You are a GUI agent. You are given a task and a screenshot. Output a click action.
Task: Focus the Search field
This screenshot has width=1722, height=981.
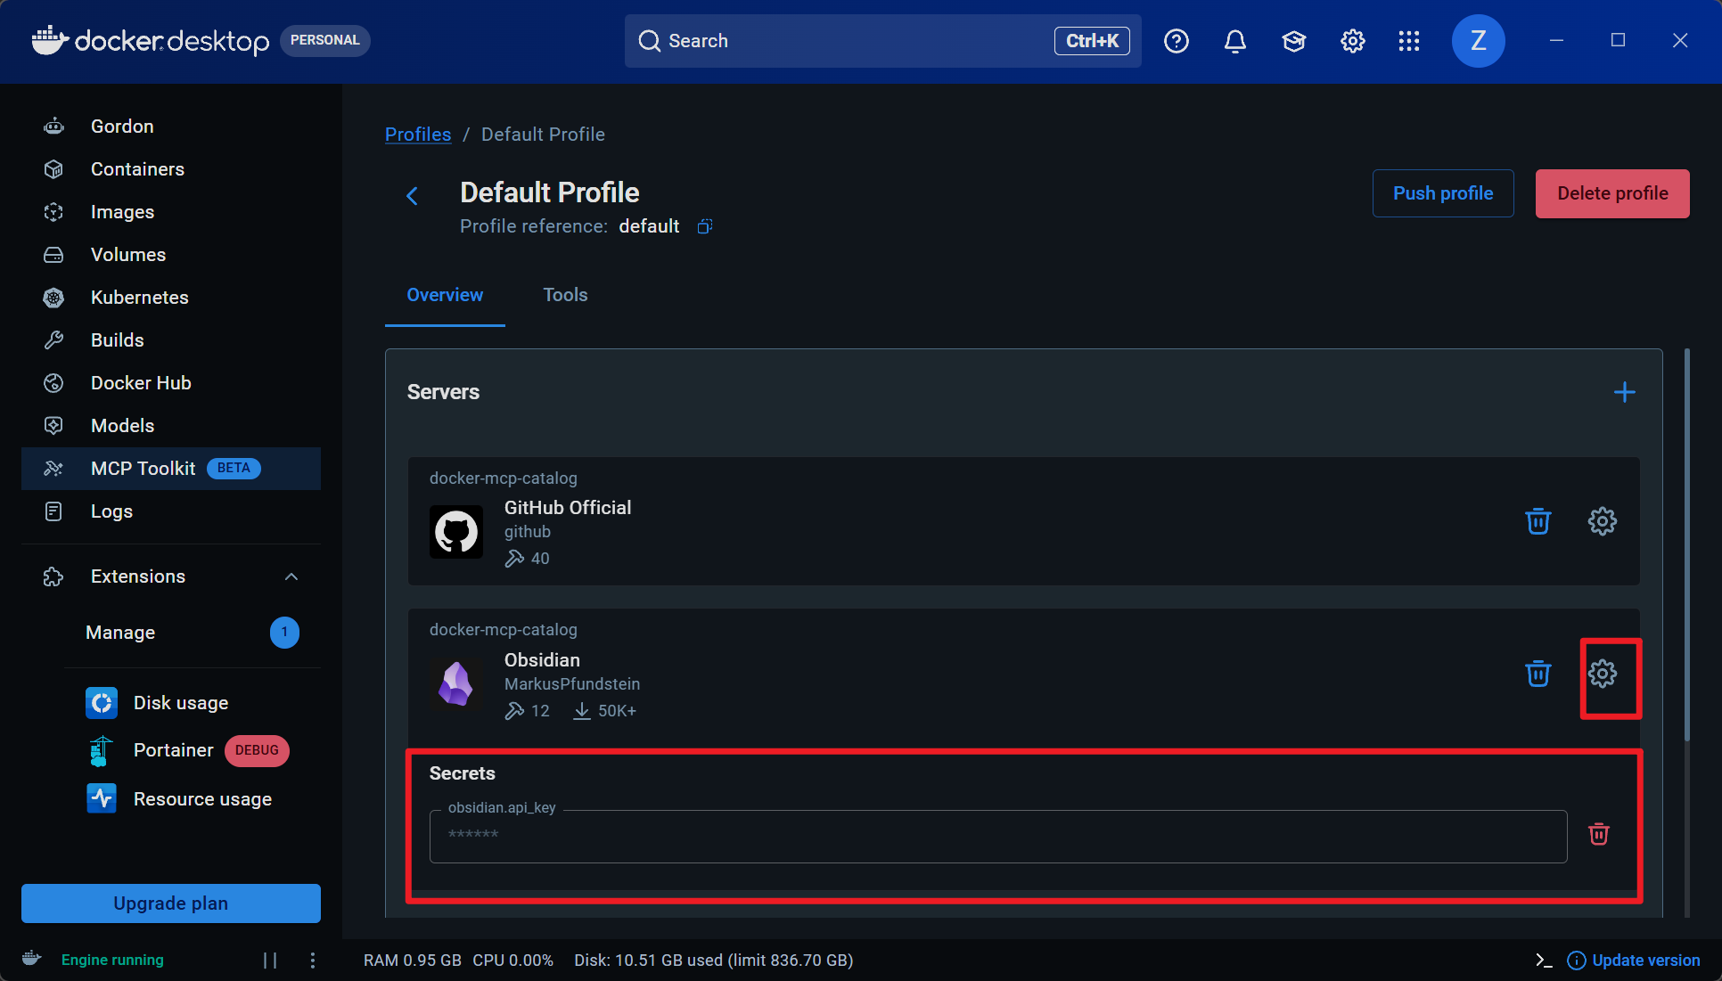(x=882, y=41)
